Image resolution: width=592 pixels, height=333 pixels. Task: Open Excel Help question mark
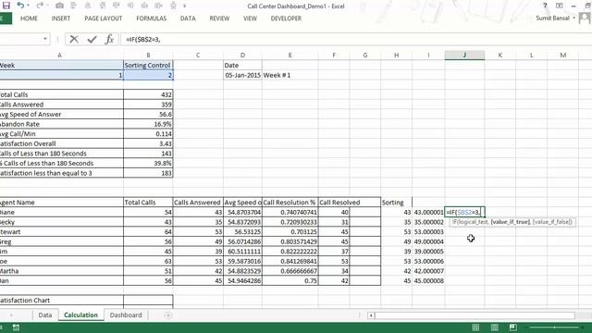tap(545, 6)
